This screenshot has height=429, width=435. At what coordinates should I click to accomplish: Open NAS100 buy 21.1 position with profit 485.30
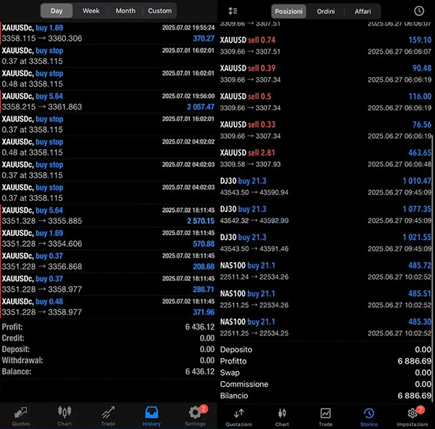pyautogui.click(x=326, y=327)
